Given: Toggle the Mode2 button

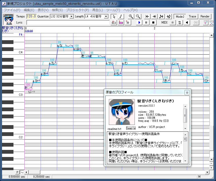Looking at the screenshot, I should [x=180, y=16].
